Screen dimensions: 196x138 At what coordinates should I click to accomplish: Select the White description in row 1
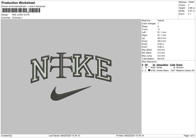(x=159, y=67)
